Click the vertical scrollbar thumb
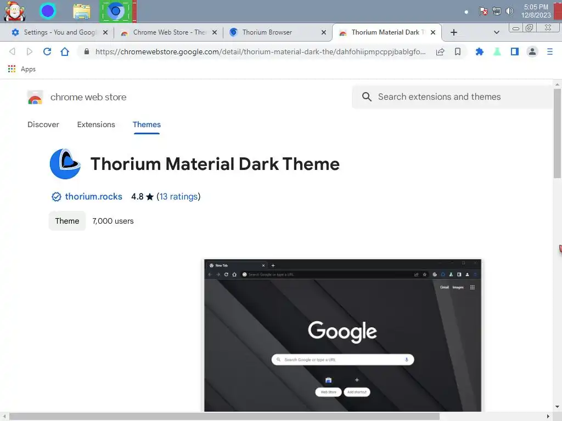562x421 pixels. tap(557, 133)
